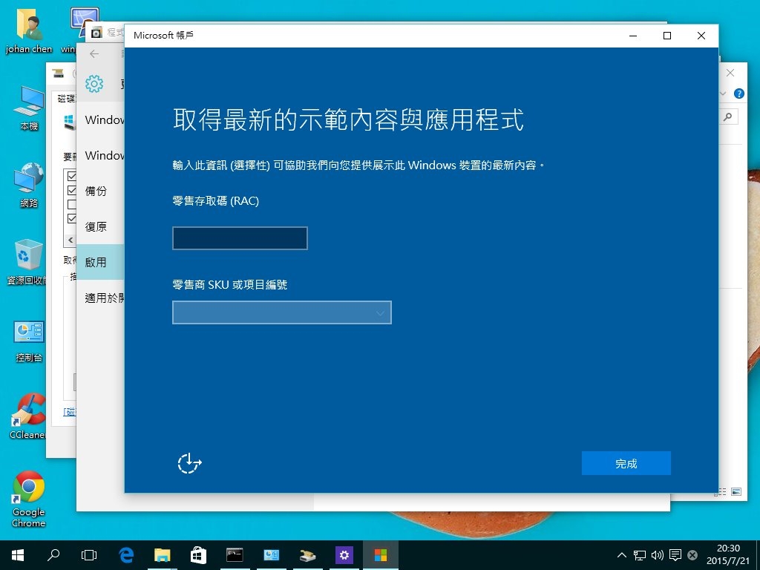This screenshot has width=760, height=570.
Task: Open the Action Center notifications icon
Action: (x=675, y=555)
